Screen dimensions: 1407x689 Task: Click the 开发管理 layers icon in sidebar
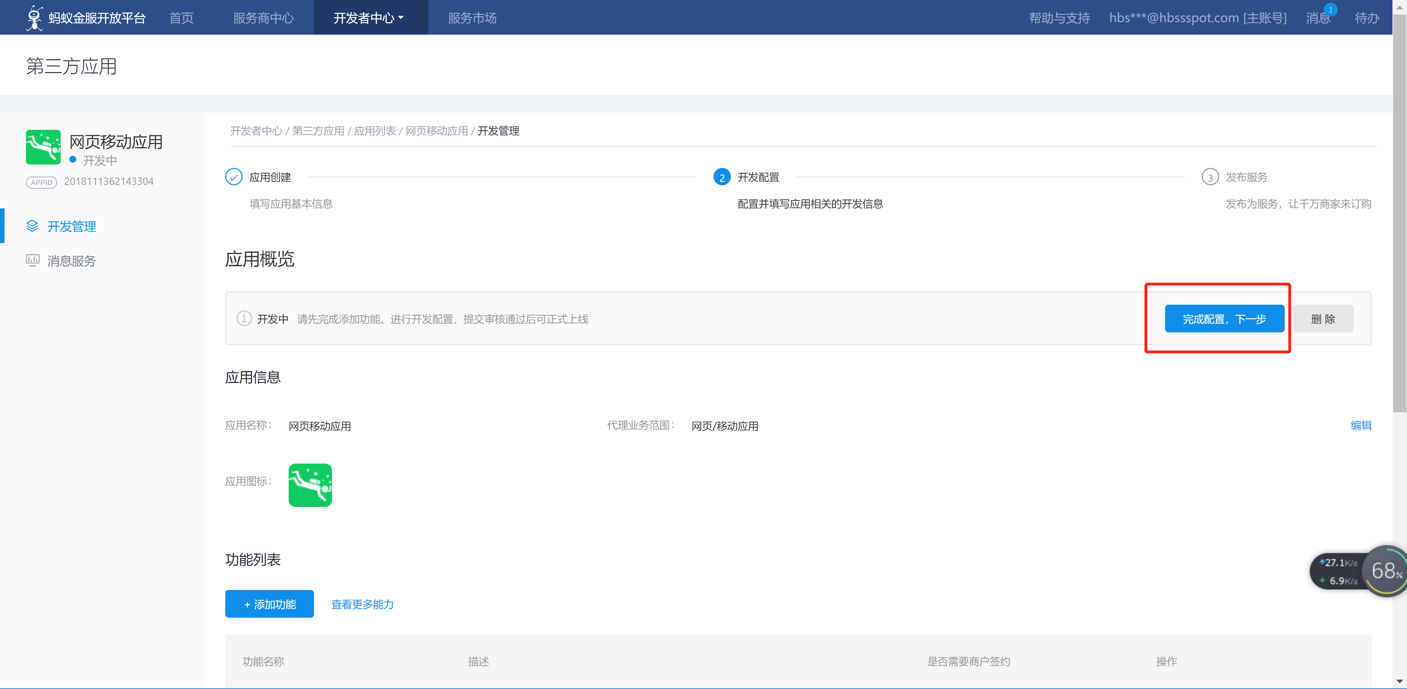coord(32,226)
